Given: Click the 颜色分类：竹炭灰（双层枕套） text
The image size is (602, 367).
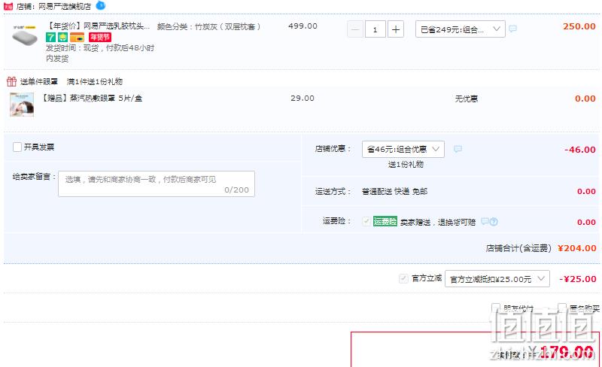Looking at the screenshot, I should tap(209, 26).
